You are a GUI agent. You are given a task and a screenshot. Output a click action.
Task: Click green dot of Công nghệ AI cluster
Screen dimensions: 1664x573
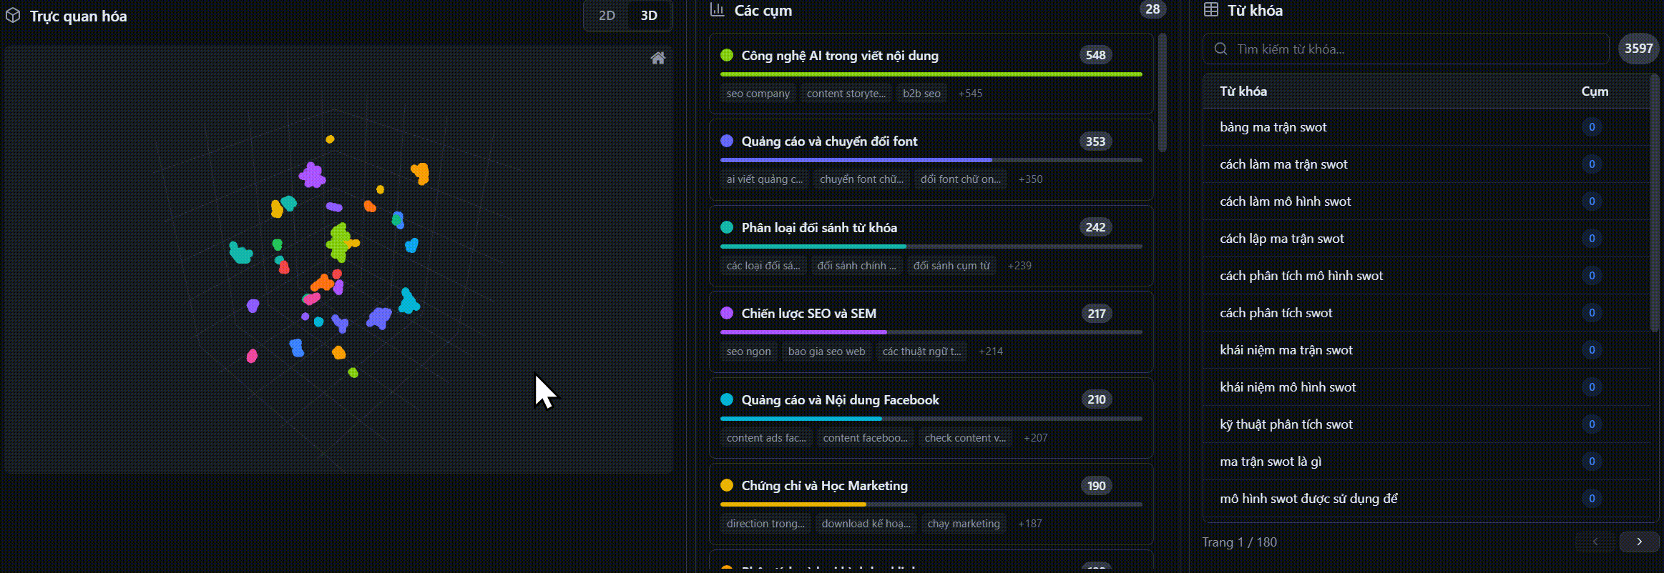coord(727,55)
